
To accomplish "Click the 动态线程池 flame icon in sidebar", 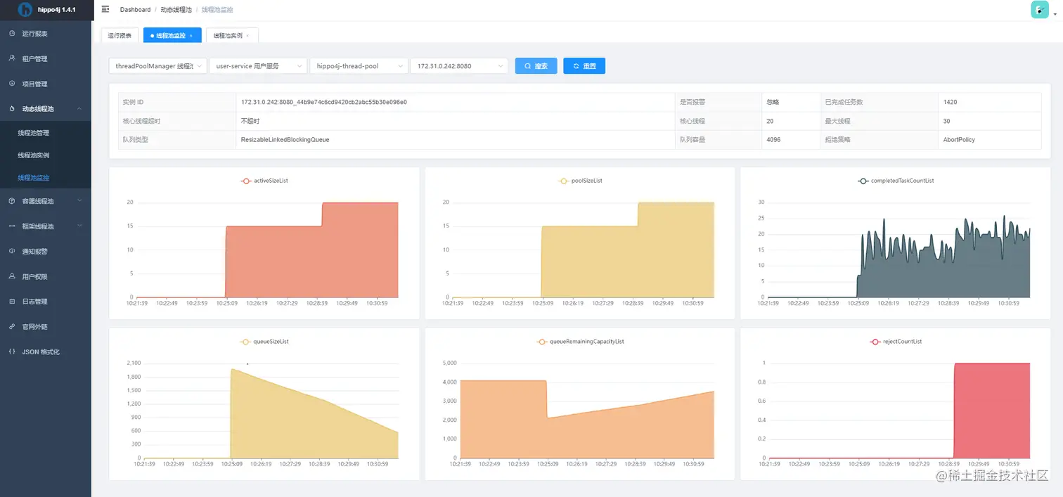I will (12, 109).
